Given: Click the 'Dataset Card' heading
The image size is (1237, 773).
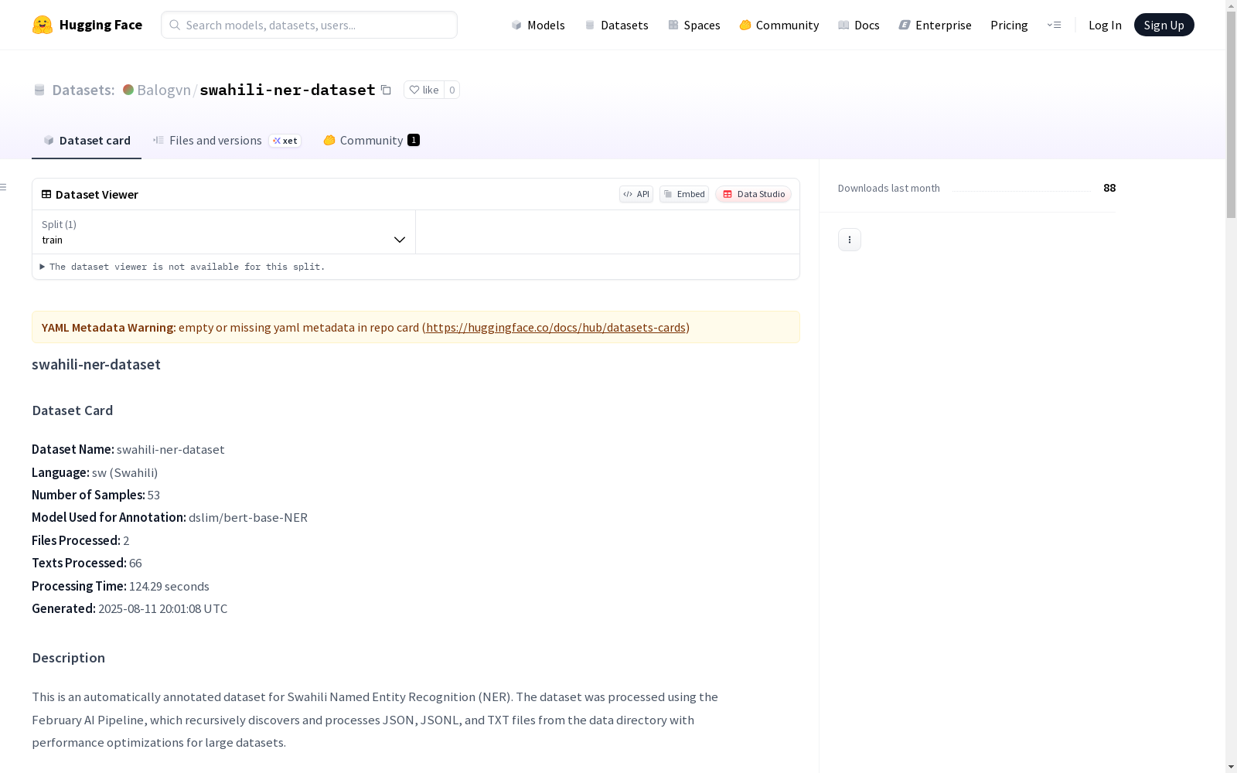Looking at the screenshot, I should [73, 410].
